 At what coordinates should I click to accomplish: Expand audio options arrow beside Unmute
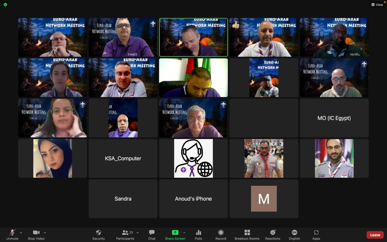coord(21,233)
